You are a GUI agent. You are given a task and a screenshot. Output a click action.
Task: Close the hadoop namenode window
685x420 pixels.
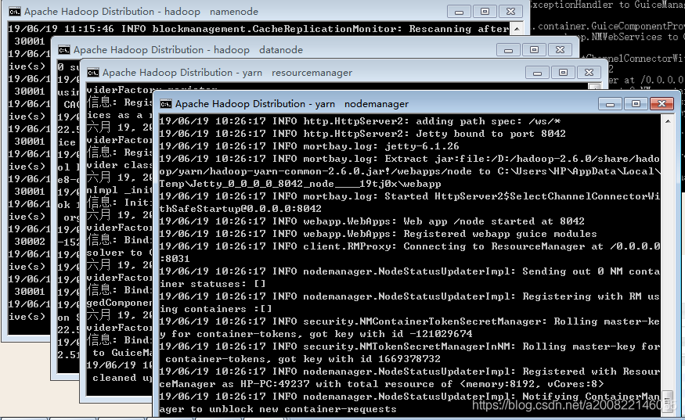pyautogui.click(x=510, y=12)
